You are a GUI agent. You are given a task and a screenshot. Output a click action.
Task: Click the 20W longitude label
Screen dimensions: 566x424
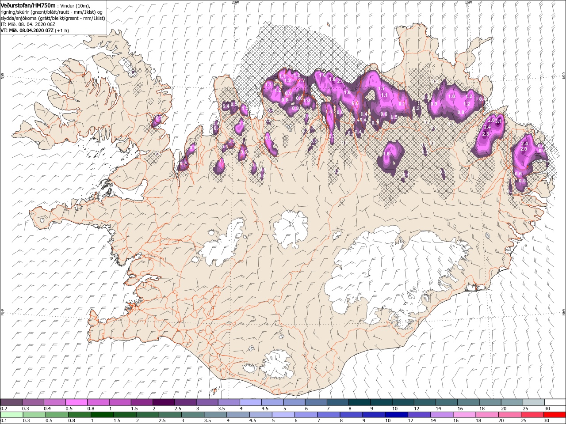pos(235,2)
